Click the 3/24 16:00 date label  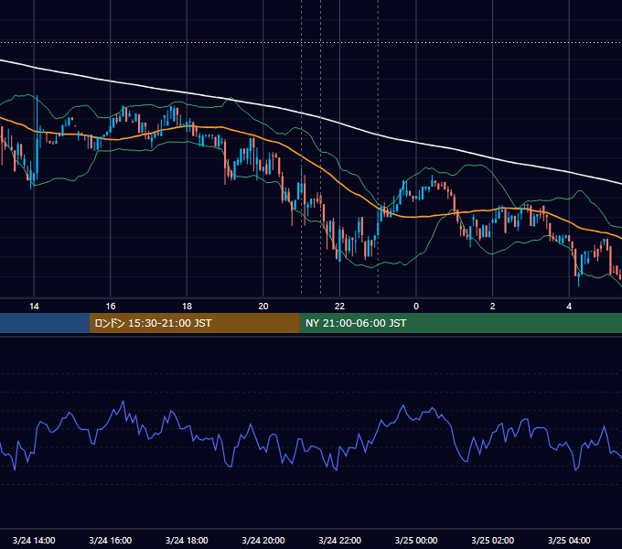click(x=111, y=540)
